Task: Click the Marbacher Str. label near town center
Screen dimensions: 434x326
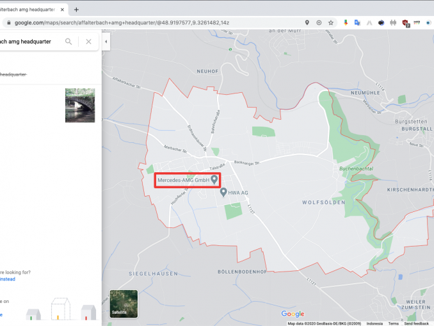Action: [x=175, y=149]
